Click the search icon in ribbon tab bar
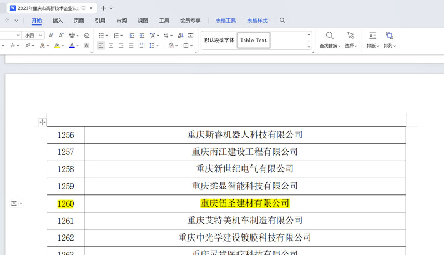This screenshot has height=255, width=444. point(282,21)
